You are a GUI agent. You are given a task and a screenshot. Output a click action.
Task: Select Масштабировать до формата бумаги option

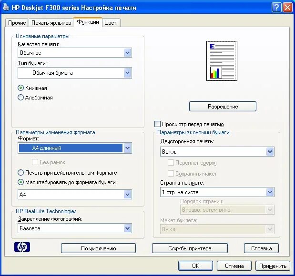20,182
